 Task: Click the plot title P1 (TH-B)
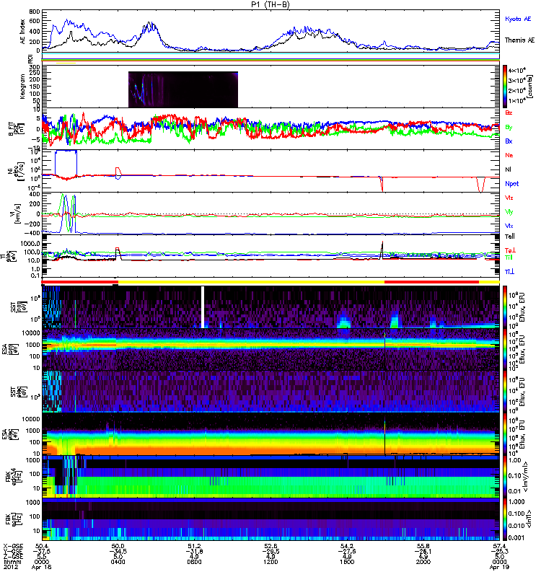click(270, 4)
